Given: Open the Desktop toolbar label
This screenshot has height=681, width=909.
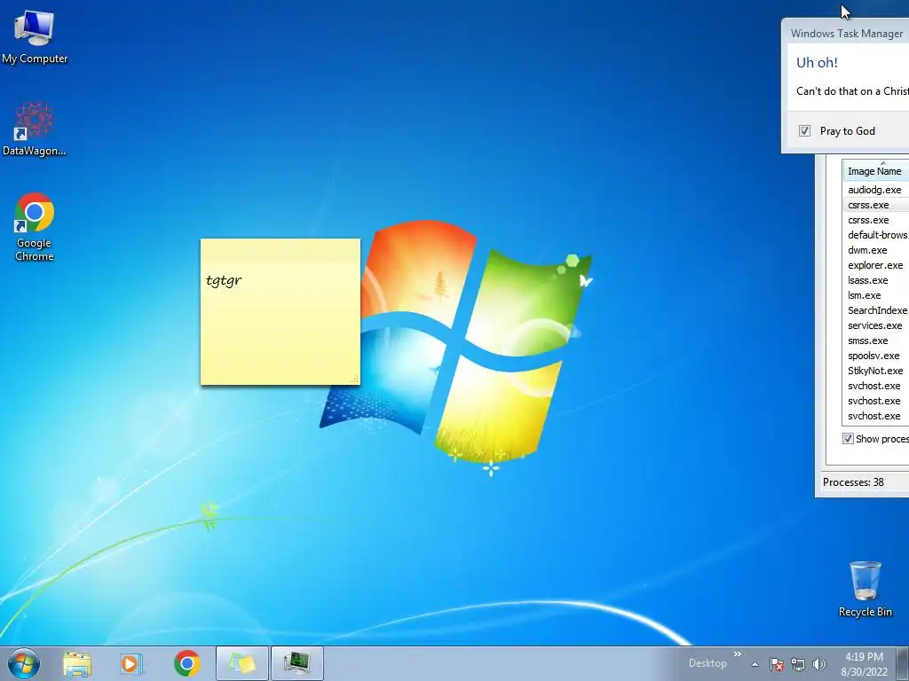Looking at the screenshot, I should click(707, 663).
